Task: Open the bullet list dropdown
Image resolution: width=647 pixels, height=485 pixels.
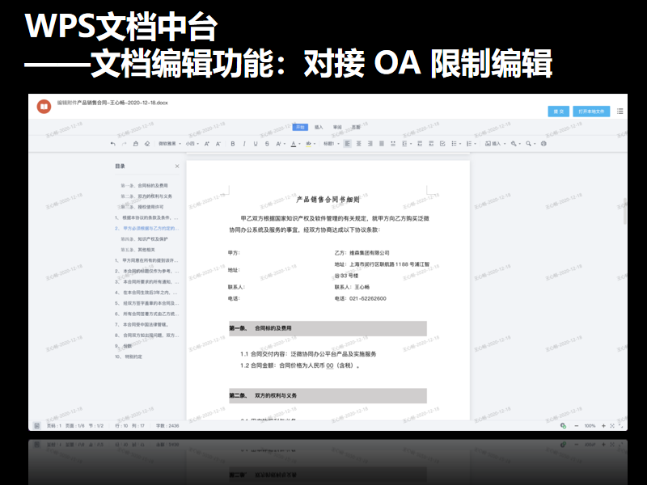Action: (456, 144)
